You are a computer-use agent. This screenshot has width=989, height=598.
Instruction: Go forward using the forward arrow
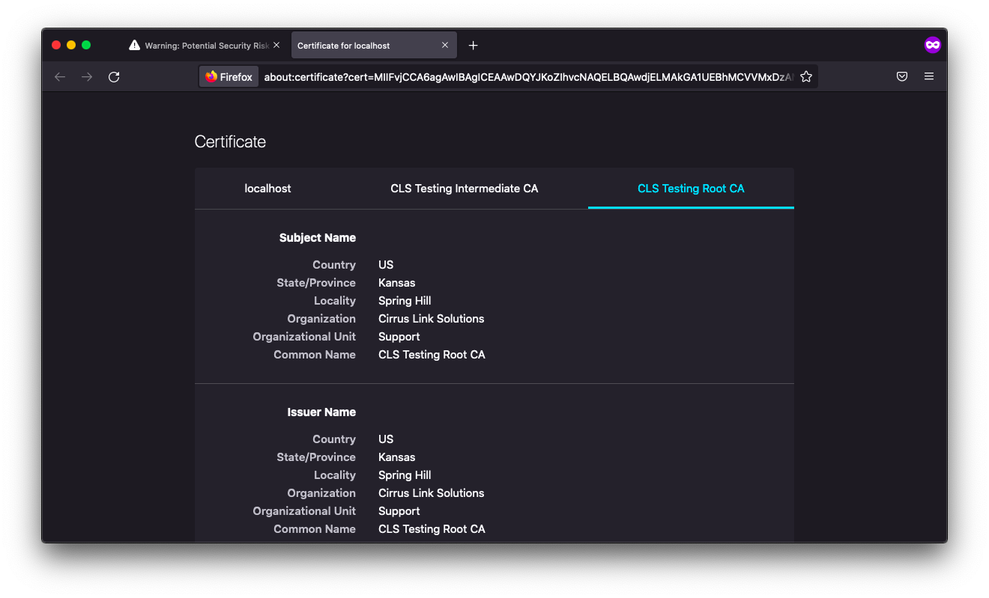click(87, 77)
